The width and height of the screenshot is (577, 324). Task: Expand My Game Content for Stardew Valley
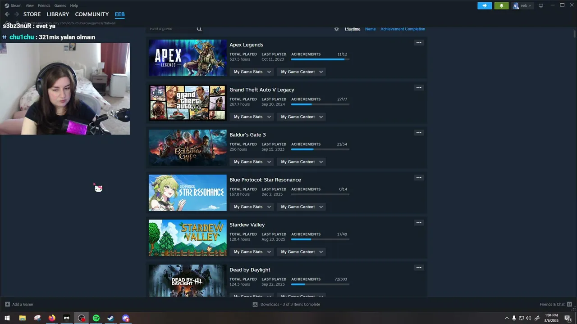(302, 252)
